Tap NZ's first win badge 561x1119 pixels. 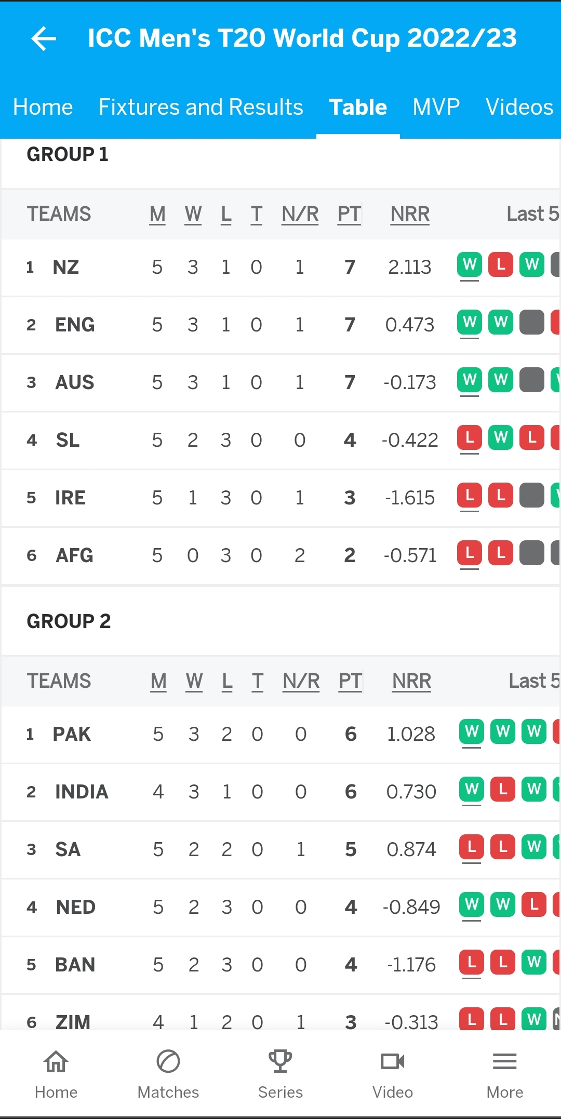coord(470,265)
